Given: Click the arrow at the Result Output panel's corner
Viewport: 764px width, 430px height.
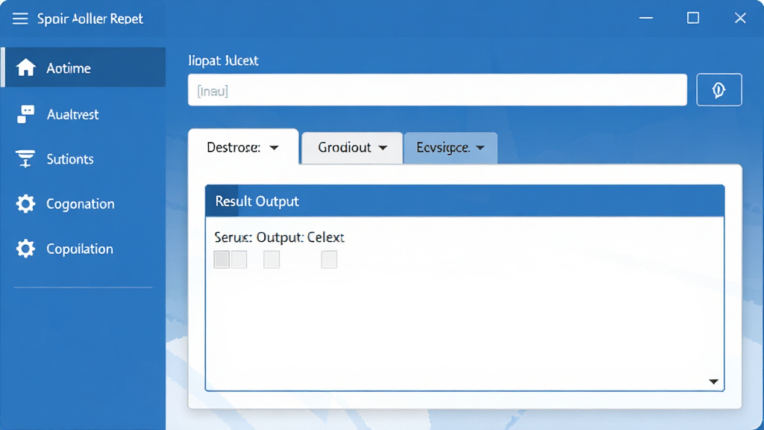Looking at the screenshot, I should tap(713, 381).
